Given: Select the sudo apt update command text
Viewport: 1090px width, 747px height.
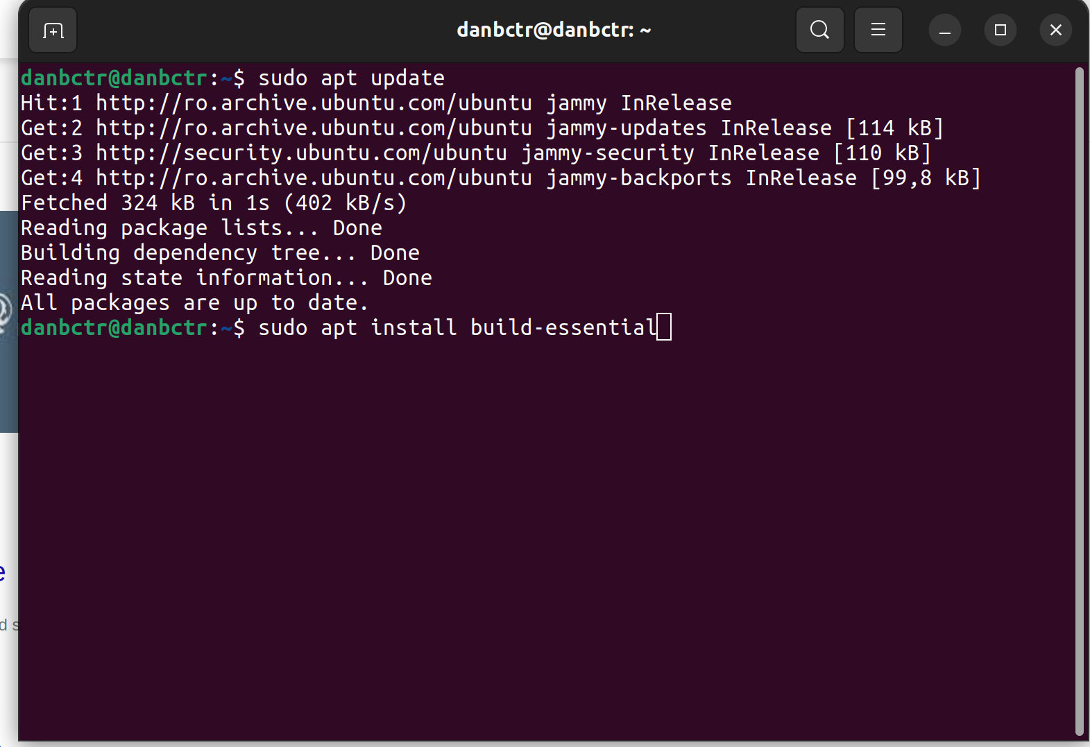Looking at the screenshot, I should pyautogui.click(x=350, y=78).
